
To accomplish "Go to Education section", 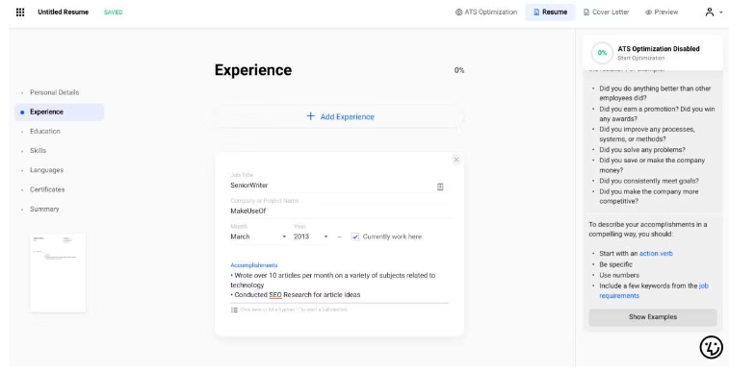I will [45, 132].
